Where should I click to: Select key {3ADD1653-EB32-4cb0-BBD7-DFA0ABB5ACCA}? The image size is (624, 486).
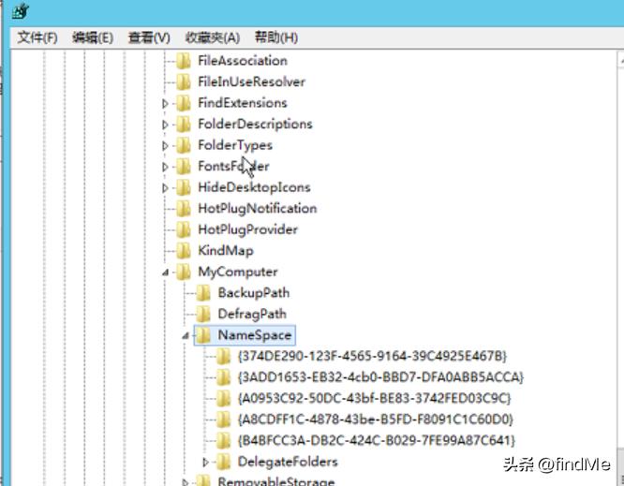coord(380,377)
